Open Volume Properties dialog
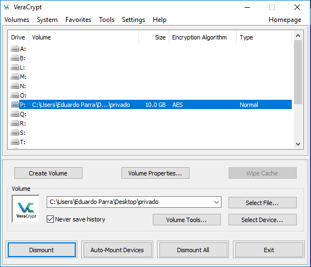The image size is (311, 267). pyautogui.click(x=155, y=173)
